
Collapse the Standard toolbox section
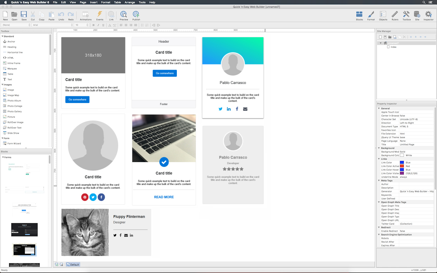coord(2,36)
